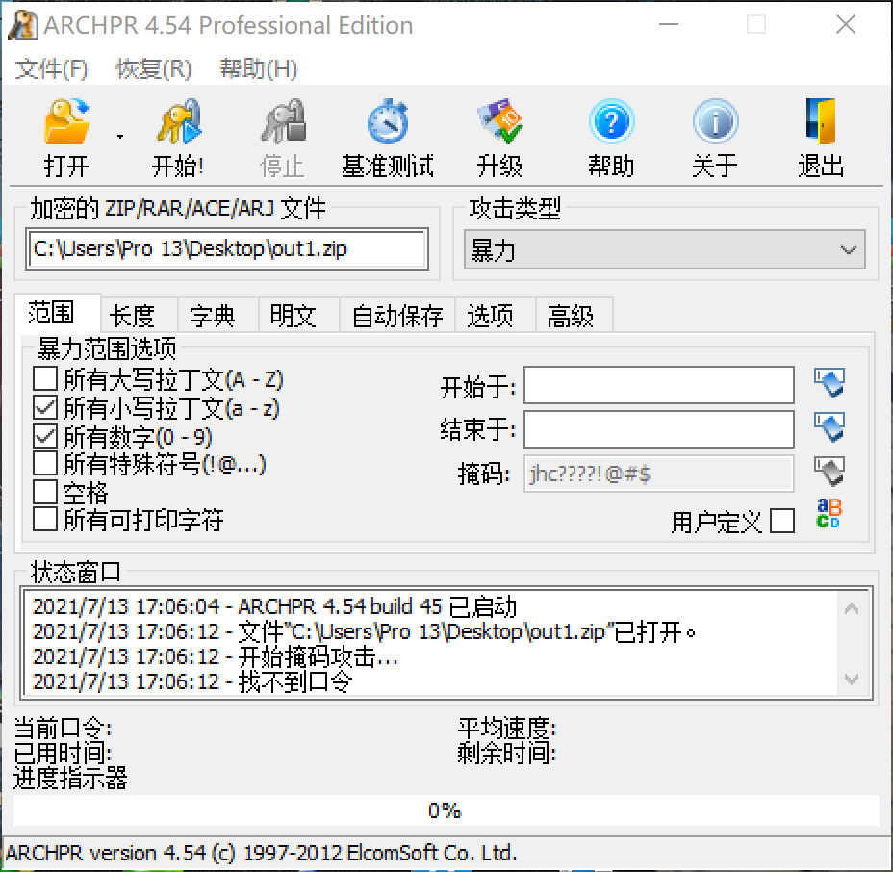Click log line containing out1.zip"已打开
Image resolution: width=893 pixels, height=872 pixels.
pyautogui.click(x=364, y=631)
